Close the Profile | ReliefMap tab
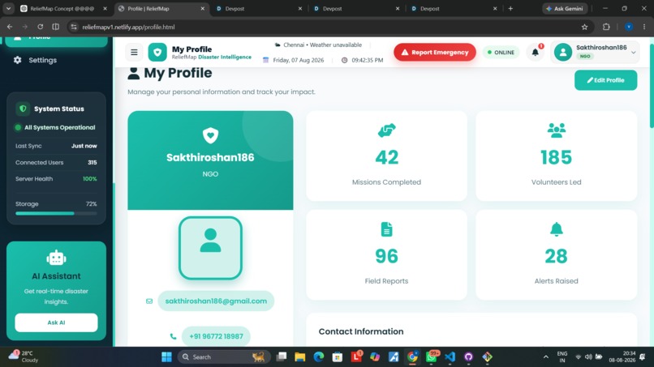The height and width of the screenshot is (367, 654). point(202,8)
